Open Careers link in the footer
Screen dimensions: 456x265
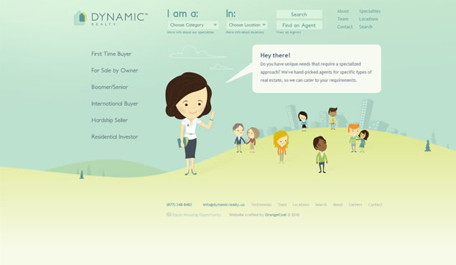tap(355, 205)
